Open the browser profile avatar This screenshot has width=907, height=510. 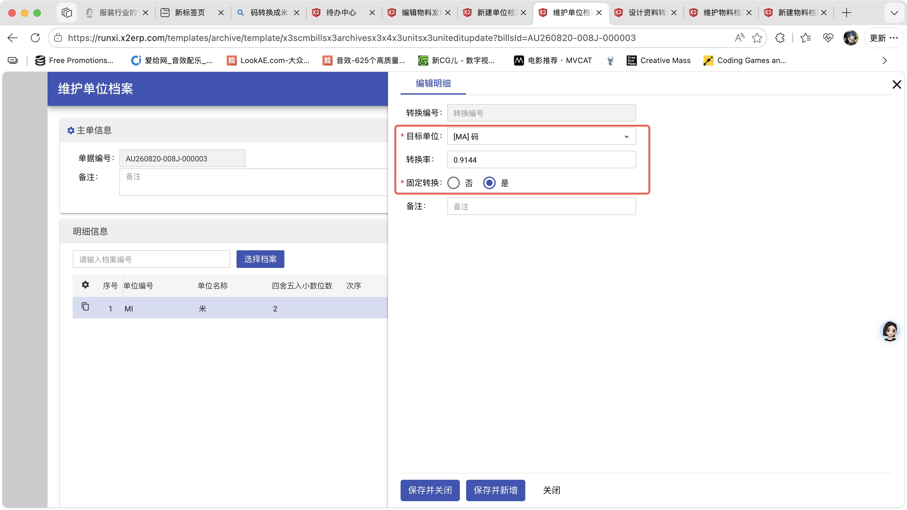851,38
